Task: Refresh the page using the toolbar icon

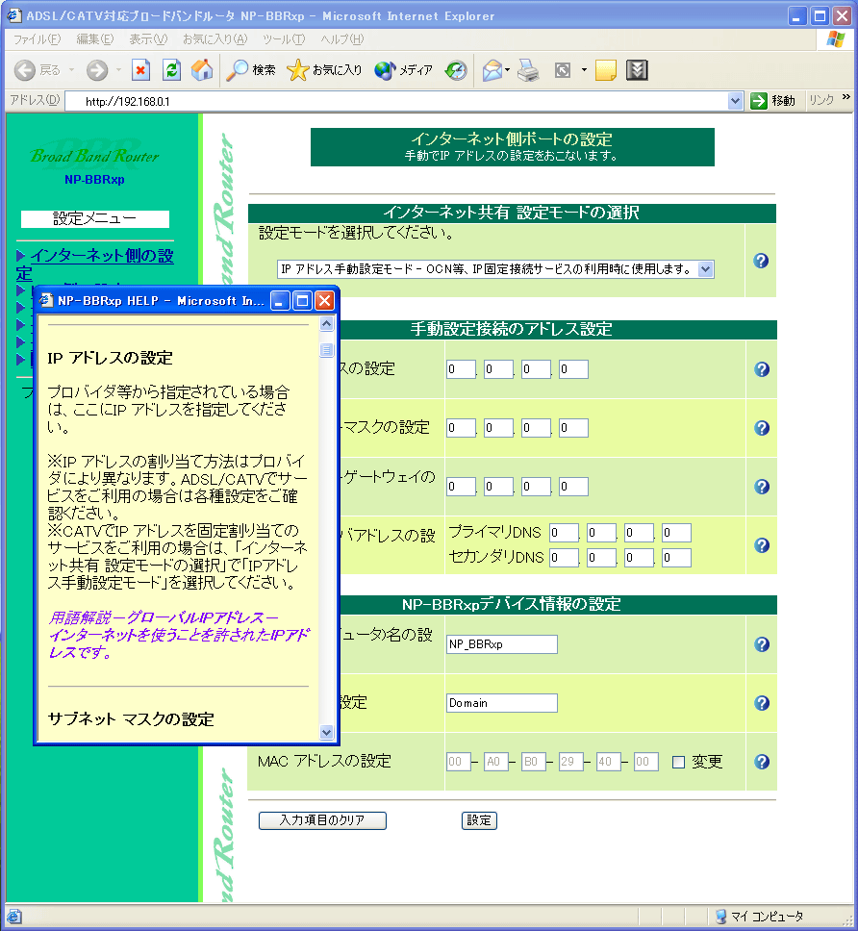Action: pyautogui.click(x=171, y=70)
